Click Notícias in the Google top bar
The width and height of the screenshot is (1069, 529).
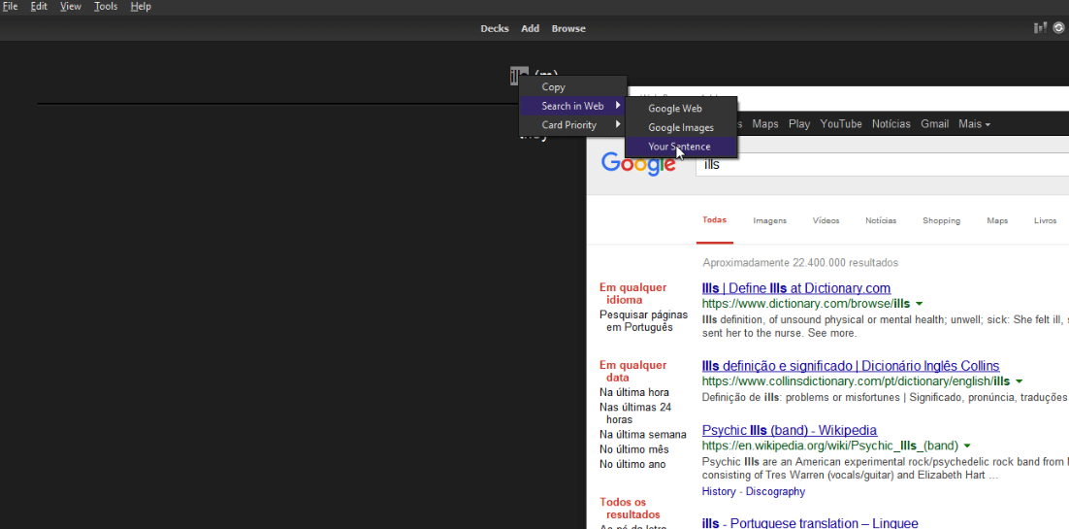[x=891, y=123]
